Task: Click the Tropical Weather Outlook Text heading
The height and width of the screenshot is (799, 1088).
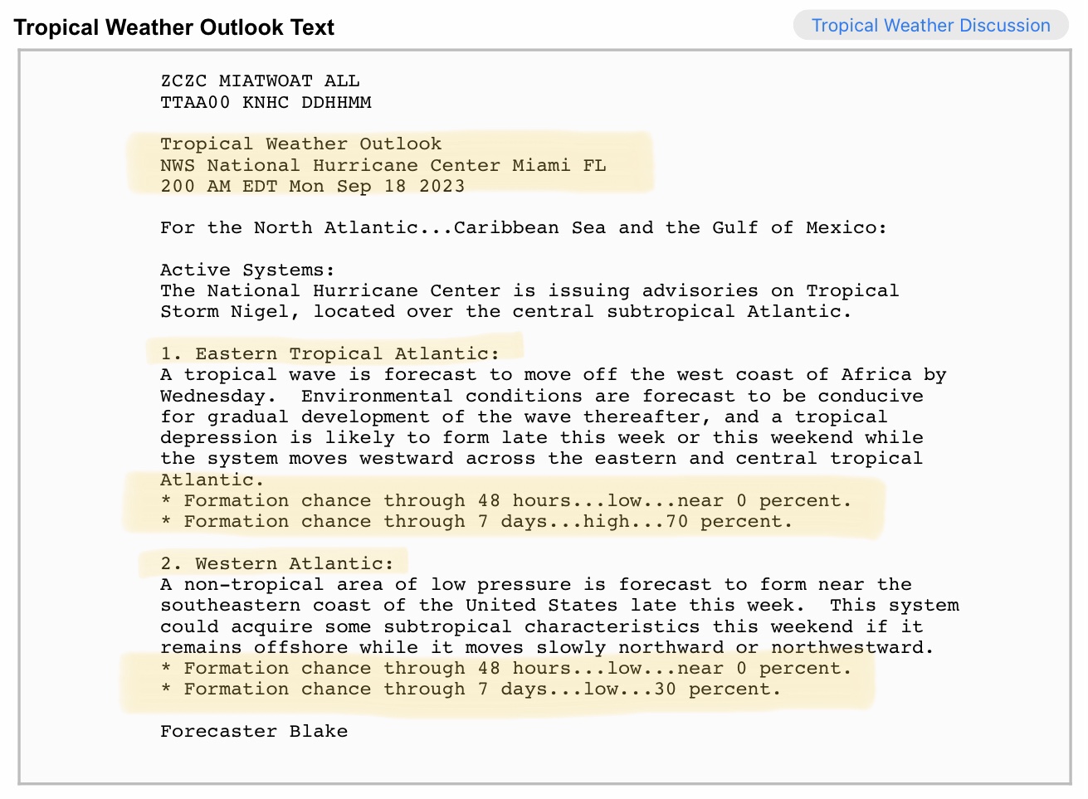Action: [174, 27]
